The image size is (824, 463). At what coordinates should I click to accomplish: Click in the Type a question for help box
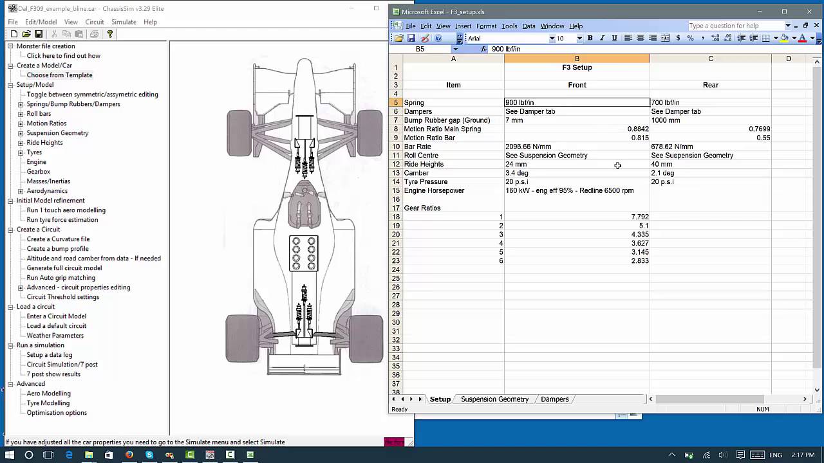pyautogui.click(x=735, y=26)
